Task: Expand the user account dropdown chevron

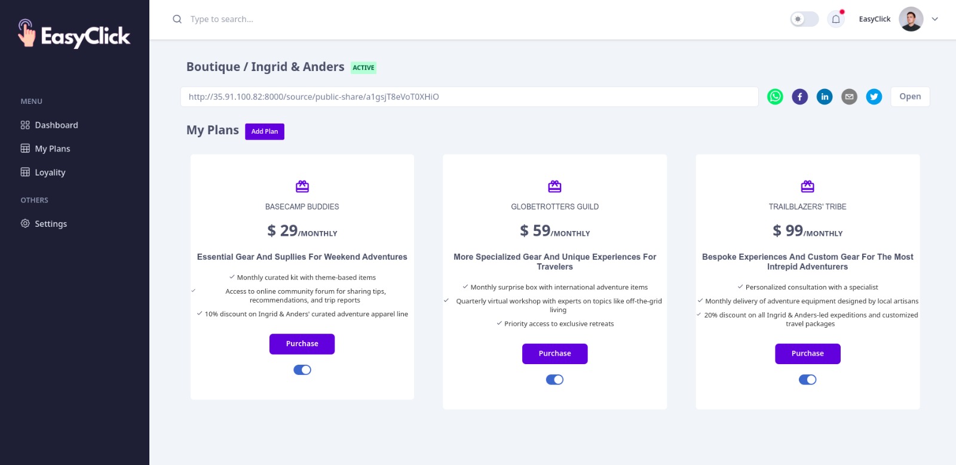Action: 935,19
